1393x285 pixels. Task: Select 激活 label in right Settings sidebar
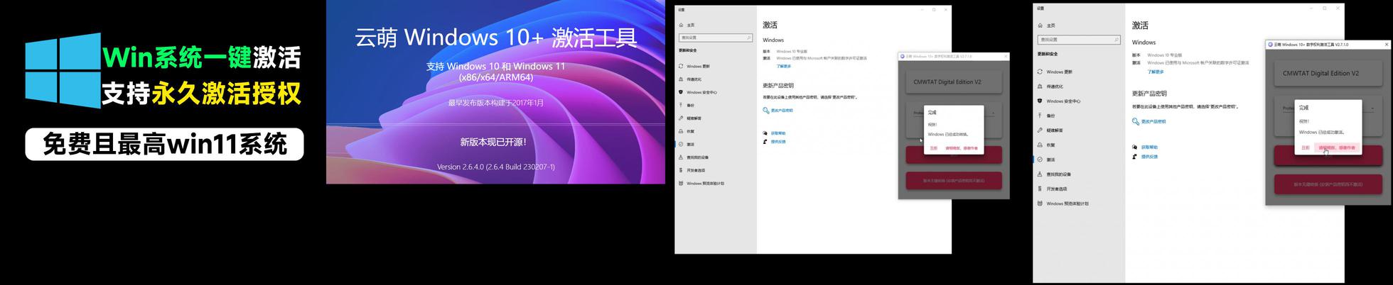pos(1051,160)
